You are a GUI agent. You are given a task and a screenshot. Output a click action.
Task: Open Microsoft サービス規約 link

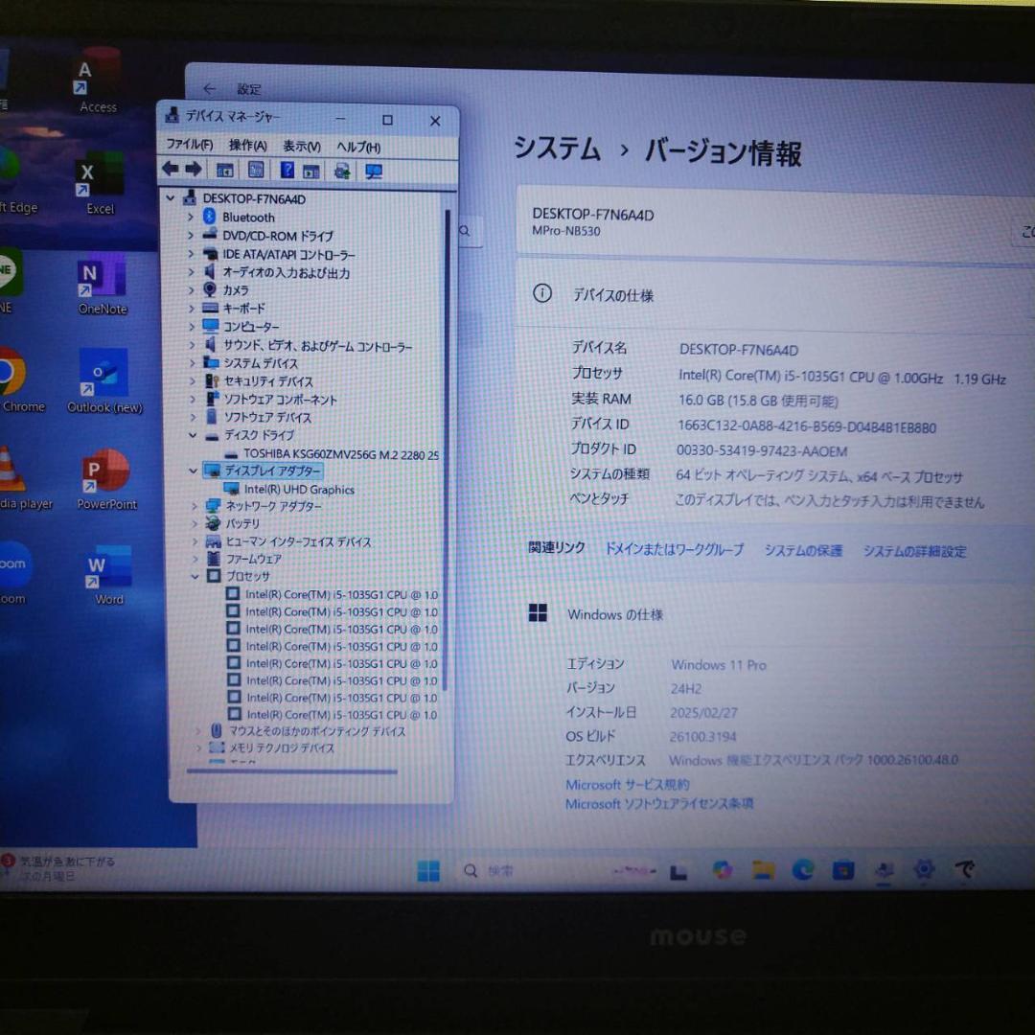point(627,784)
